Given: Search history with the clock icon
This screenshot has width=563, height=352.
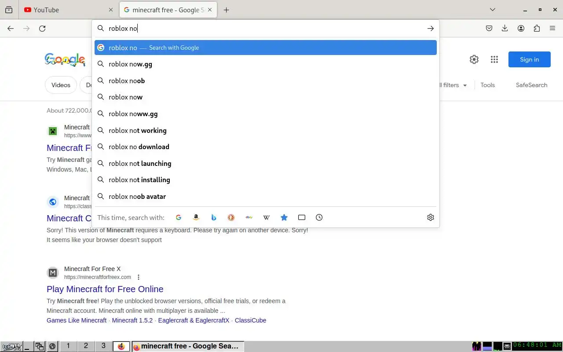Looking at the screenshot, I should 319,217.
